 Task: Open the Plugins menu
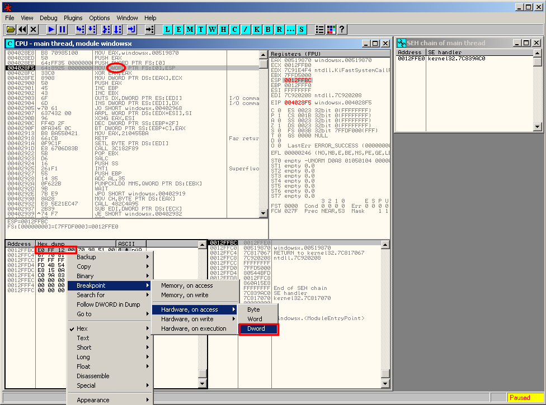[x=73, y=18]
